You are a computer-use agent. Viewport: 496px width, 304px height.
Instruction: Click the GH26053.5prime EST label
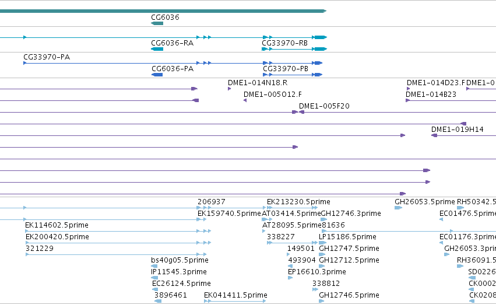click(425, 202)
